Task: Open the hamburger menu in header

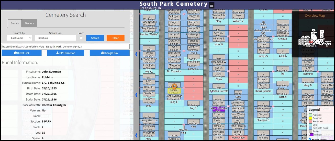Action: click(211, 5)
